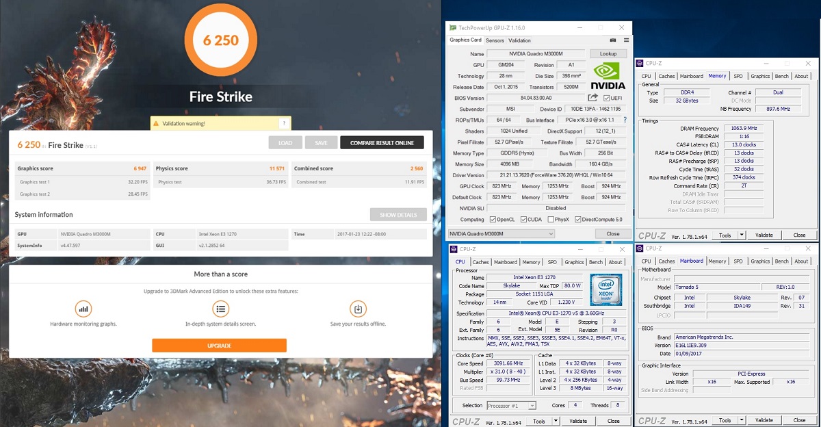Click the hardware monitoring graphs icon
The height and width of the screenshot is (427, 821).
tap(83, 309)
